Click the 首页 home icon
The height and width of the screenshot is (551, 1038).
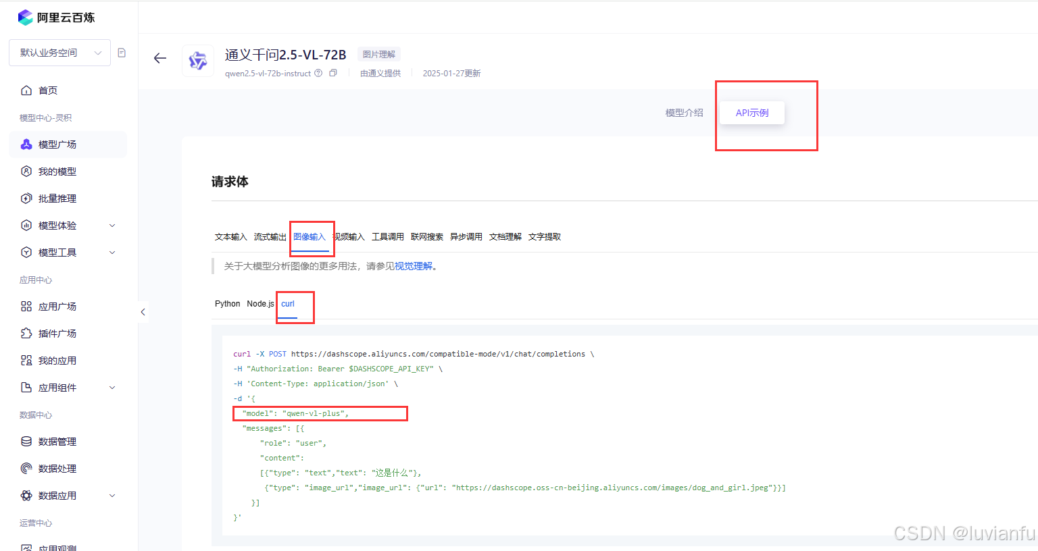[x=26, y=90]
